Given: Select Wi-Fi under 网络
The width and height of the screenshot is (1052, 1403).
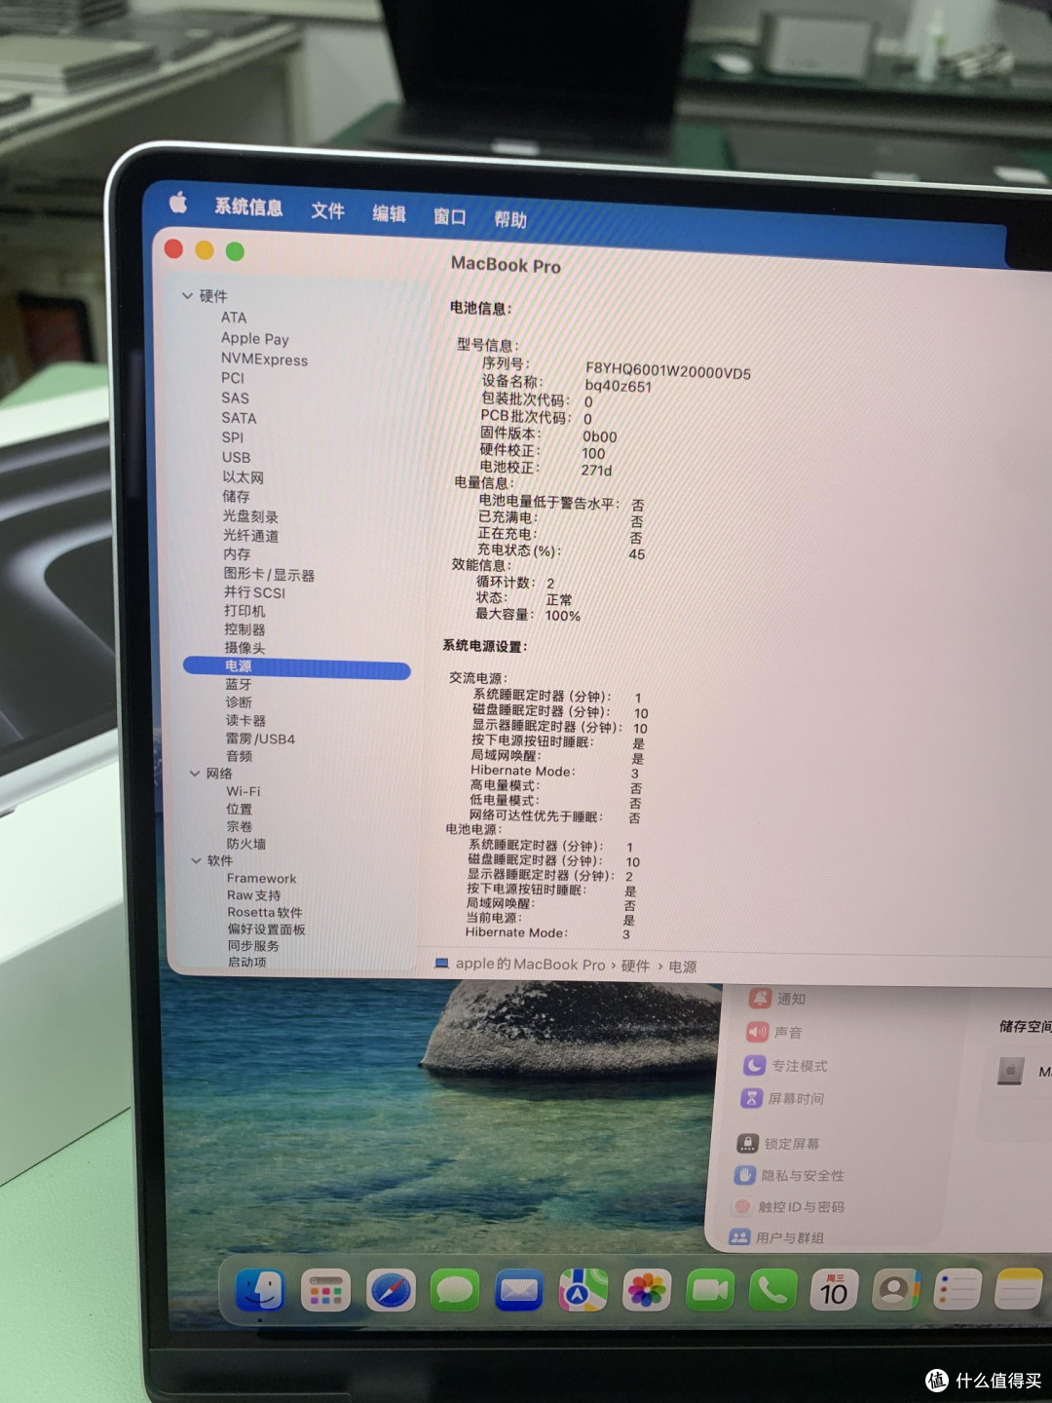Looking at the screenshot, I should click(x=244, y=791).
